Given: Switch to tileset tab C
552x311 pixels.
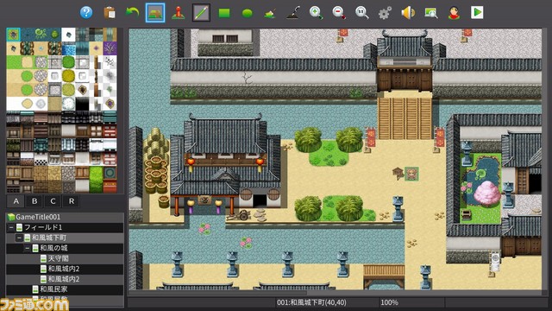Looking at the screenshot, I should (53, 201).
